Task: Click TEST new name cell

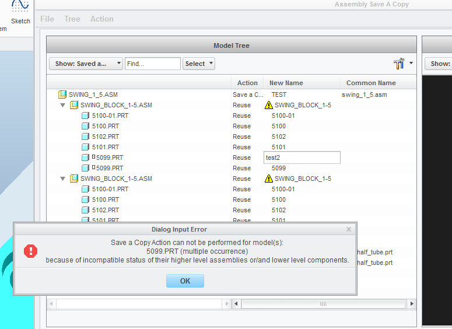Action: 279,94
